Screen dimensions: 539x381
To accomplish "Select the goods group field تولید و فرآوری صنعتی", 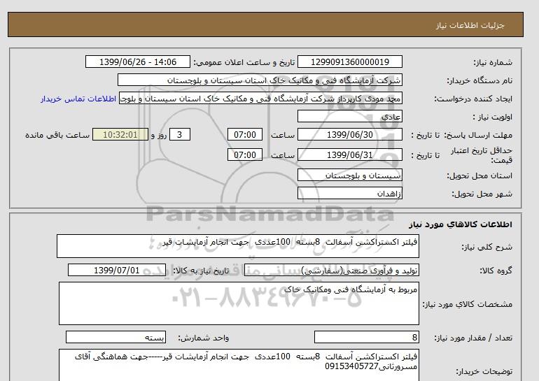I will click(331, 271).
